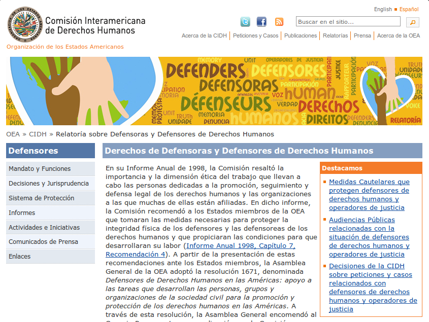Click the Defensores banner image
The image size is (429, 322).
tap(214, 91)
